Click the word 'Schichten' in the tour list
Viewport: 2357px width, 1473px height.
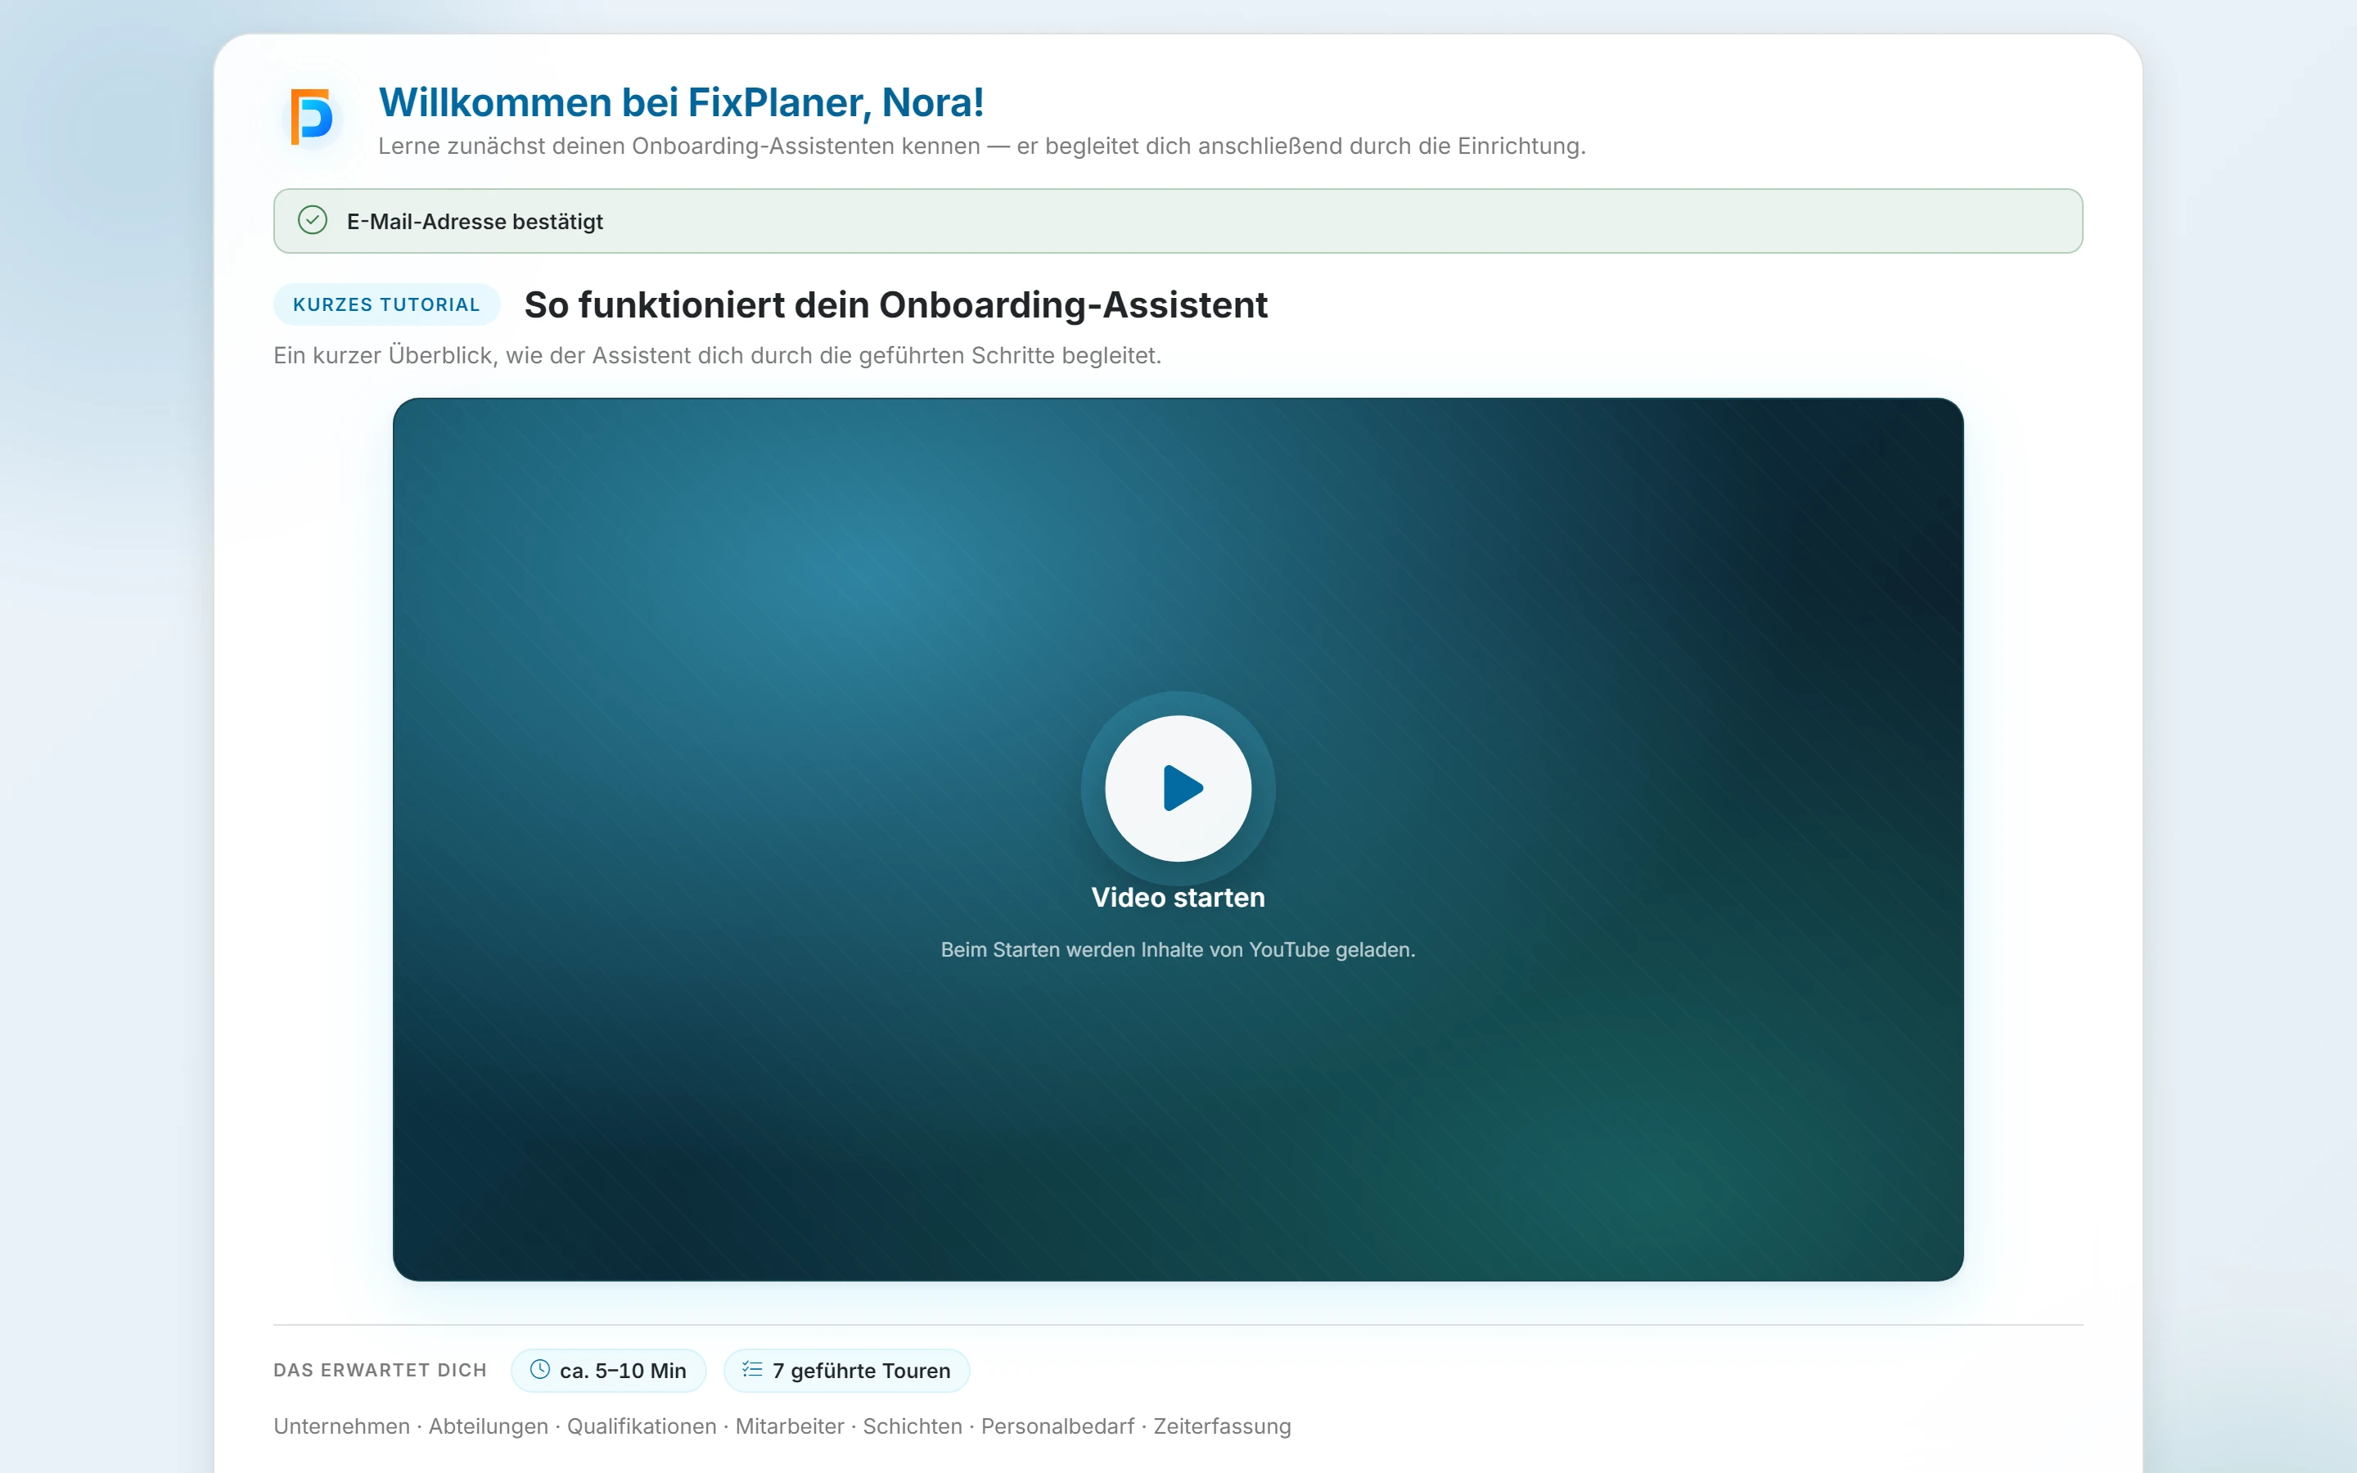[x=913, y=1426]
